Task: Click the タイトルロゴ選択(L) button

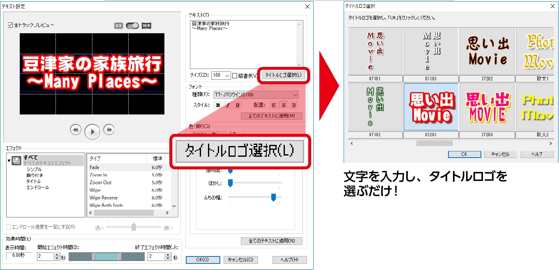Action: pos(284,75)
